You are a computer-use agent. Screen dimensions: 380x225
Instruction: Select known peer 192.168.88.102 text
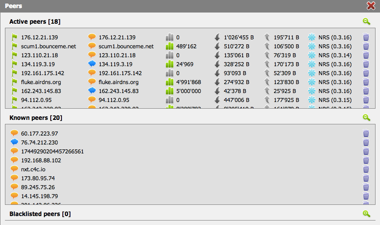[41, 161]
